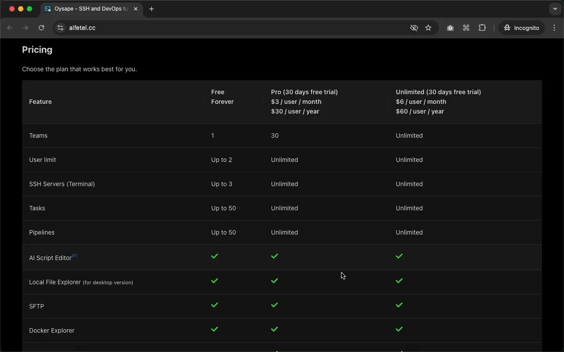The width and height of the screenshot is (564, 352).
Task: Click the AI Script Editor Pro checkmark
Action: tap(274, 256)
